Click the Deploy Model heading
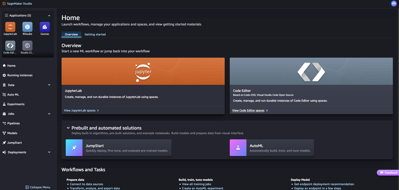This screenshot has height=190, width=399. (300, 180)
